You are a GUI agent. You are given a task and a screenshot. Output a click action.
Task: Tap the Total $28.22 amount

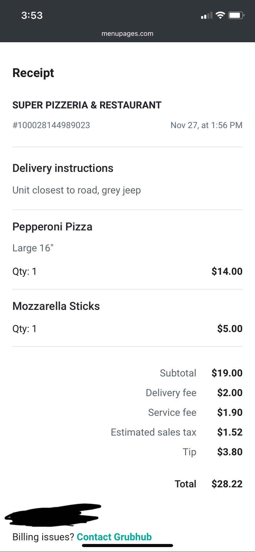pos(227,484)
